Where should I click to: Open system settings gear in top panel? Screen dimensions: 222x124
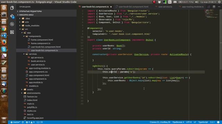pos(219,2)
